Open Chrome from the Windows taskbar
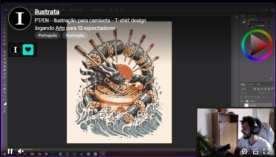Viewport: 276px width, 157px height. click(x=39, y=154)
